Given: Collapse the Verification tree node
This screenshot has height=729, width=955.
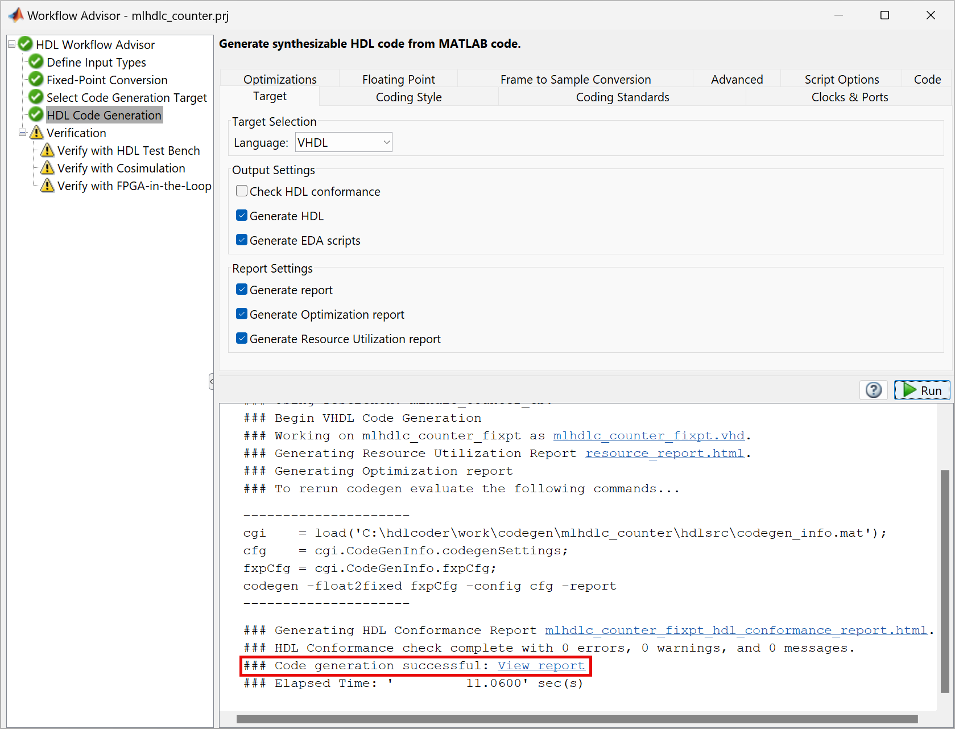Looking at the screenshot, I should [x=22, y=133].
